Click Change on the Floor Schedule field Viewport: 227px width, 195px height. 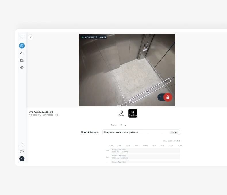(x=174, y=132)
